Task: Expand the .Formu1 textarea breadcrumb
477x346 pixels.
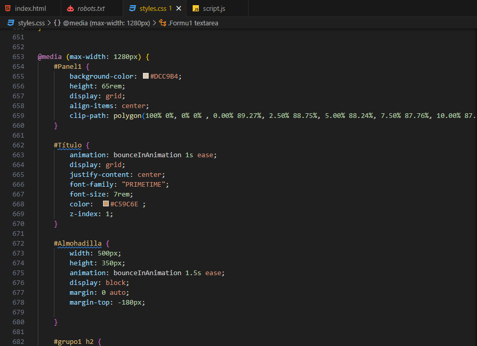Action: [193, 23]
